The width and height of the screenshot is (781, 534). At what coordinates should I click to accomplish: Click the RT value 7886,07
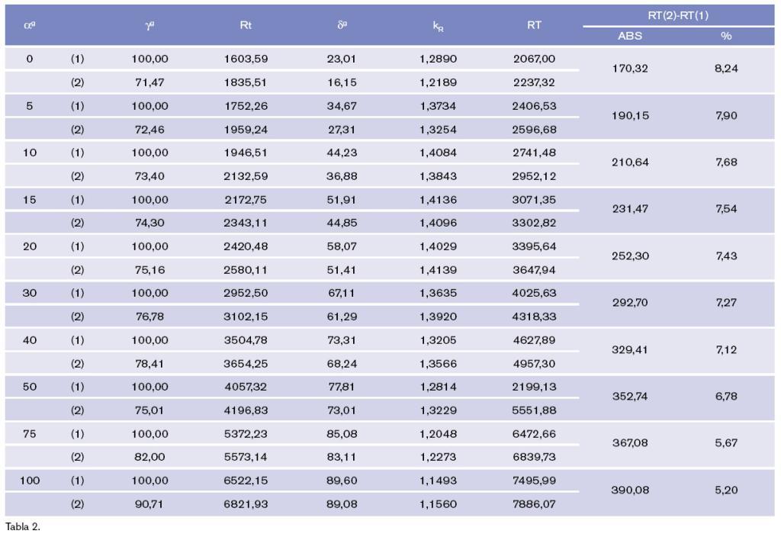[533, 504]
